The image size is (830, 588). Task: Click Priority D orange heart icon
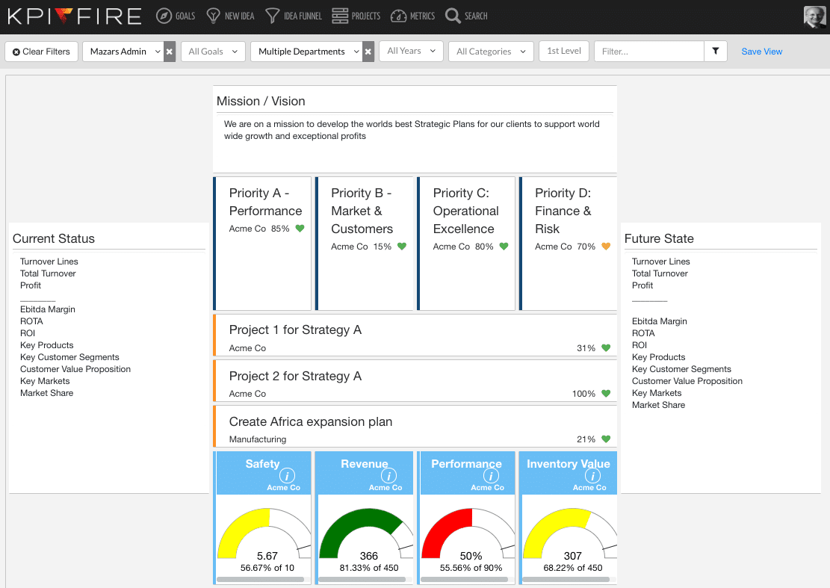pyautogui.click(x=606, y=246)
